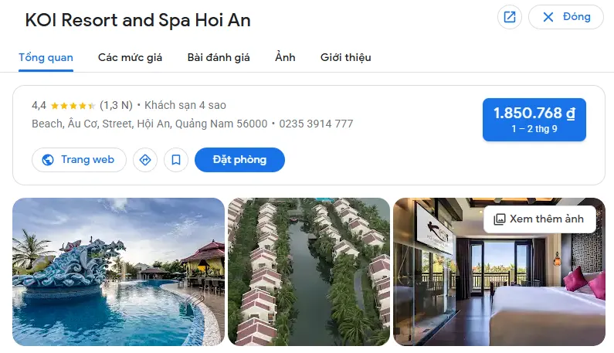Screen dimensions: 614x353
Task: Save hotel with bookmark icon
Action: [x=176, y=160]
